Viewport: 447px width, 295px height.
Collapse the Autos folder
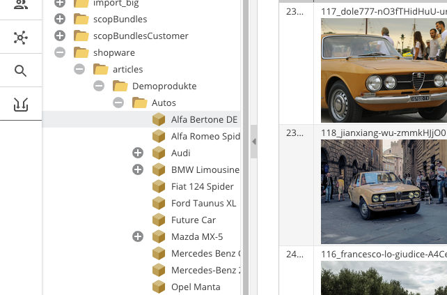118,103
